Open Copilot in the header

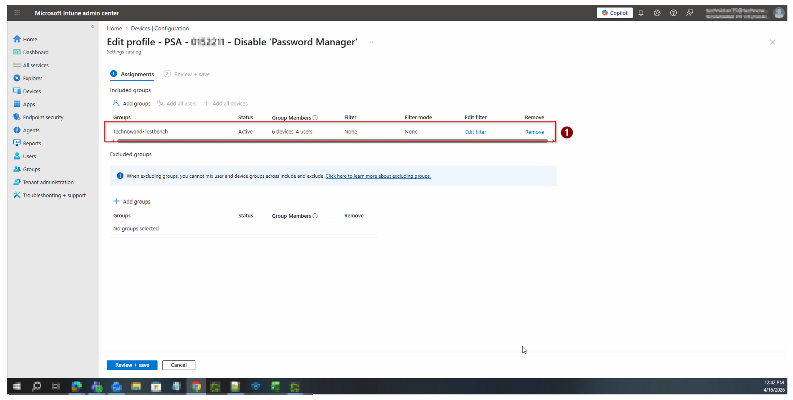(614, 13)
